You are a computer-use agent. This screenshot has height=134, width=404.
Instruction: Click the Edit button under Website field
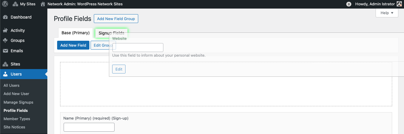pos(119,69)
